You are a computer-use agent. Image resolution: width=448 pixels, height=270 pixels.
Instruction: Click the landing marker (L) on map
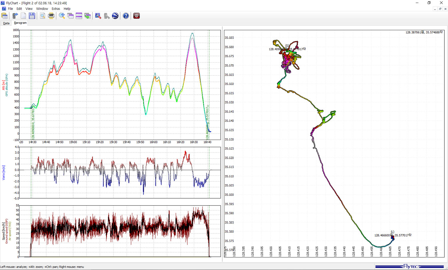(x=392, y=232)
